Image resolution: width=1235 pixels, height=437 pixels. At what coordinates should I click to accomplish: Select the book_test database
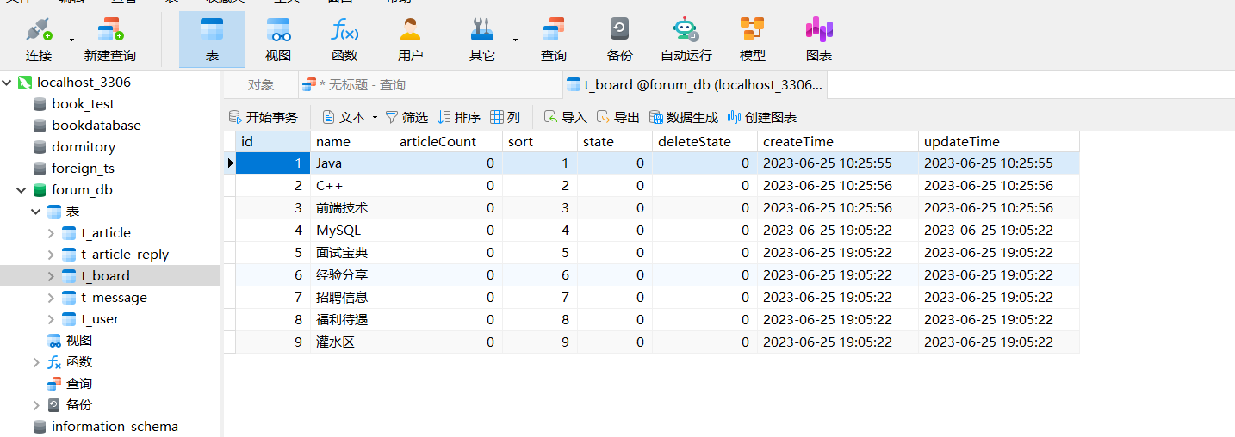point(83,104)
